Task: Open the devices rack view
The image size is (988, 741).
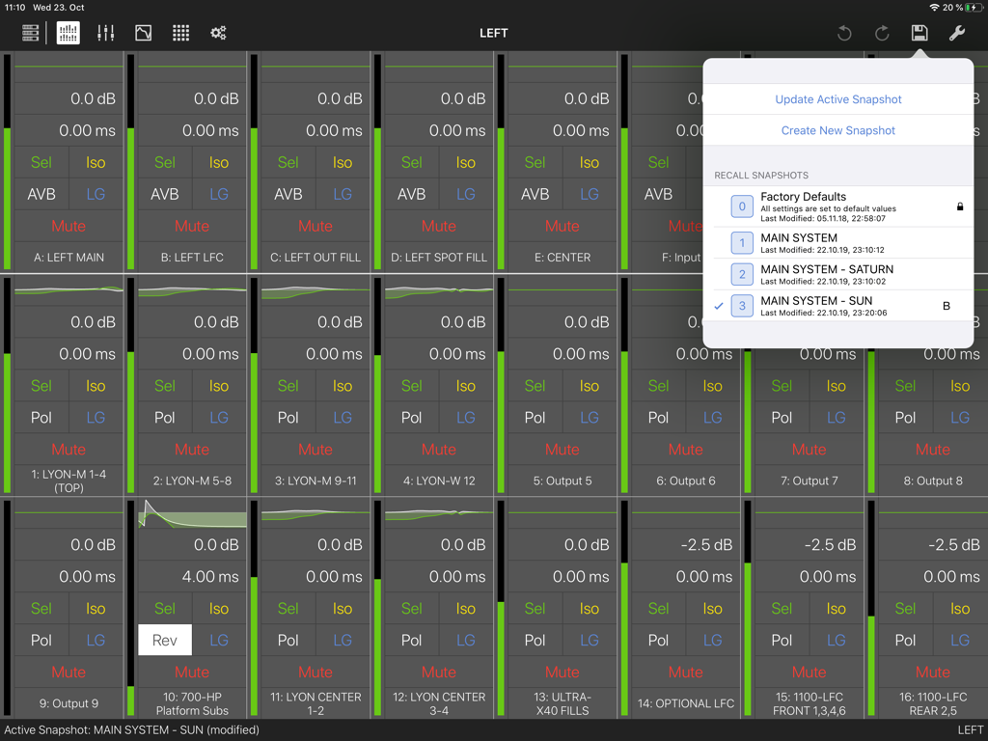Action: [30, 33]
